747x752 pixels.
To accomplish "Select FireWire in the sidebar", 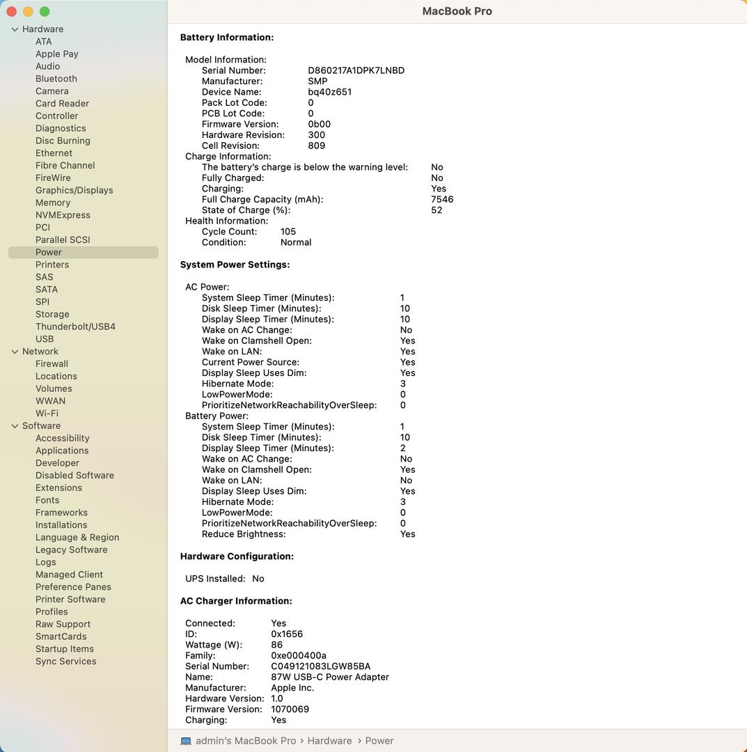I will pos(53,178).
